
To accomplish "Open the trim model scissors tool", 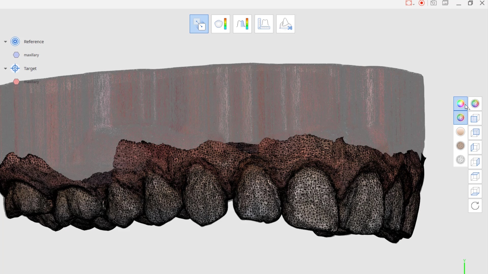I will pos(286,24).
